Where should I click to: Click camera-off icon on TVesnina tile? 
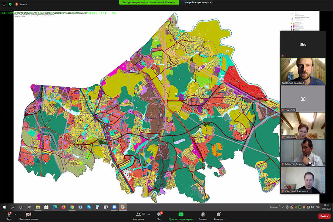click(303, 99)
